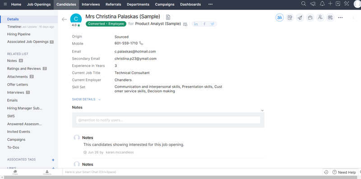
Task: Select Details in left sidebar
Action: click(29, 19)
